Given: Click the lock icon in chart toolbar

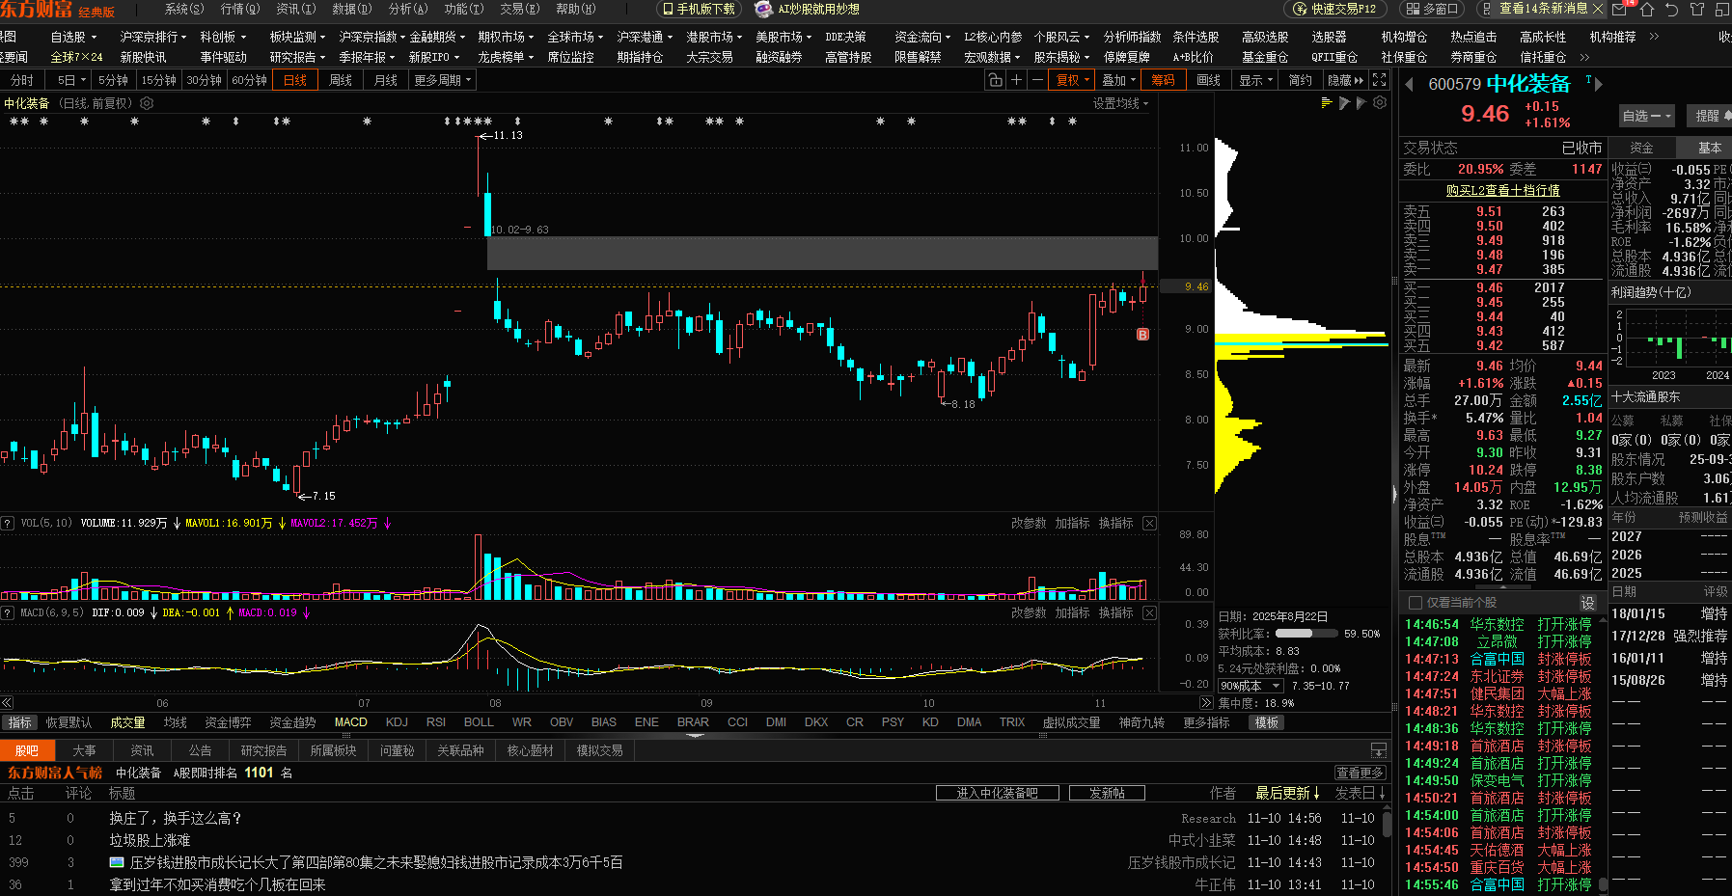Looking at the screenshot, I should click(995, 80).
